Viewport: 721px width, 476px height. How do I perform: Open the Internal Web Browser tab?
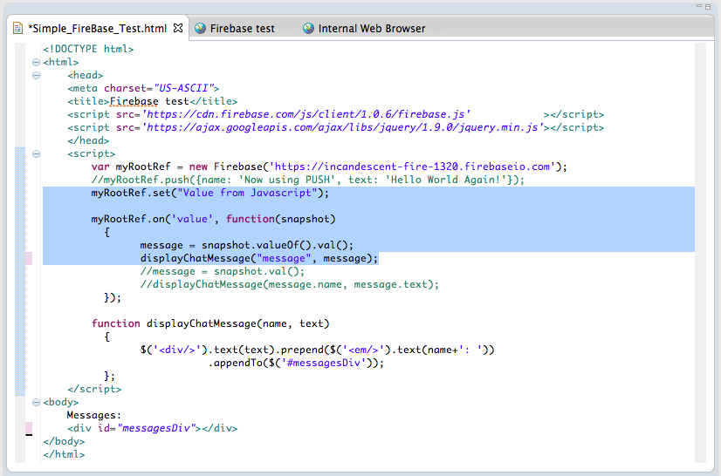tap(371, 28)
